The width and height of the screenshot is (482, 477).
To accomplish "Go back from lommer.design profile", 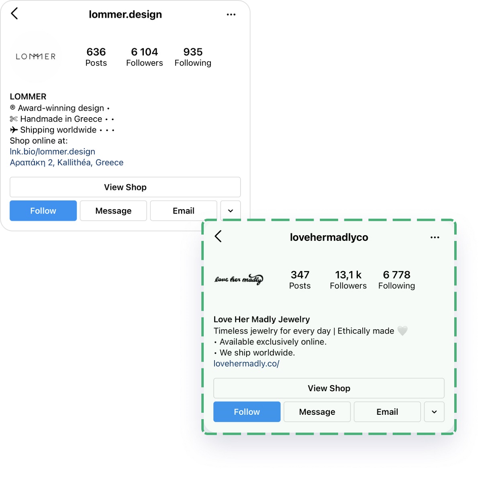I will [x=14, y=14].
